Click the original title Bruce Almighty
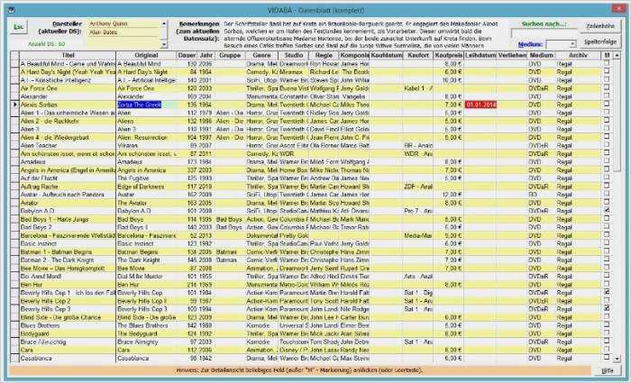Image resolution: width=631 pixels, height=383 pixels. 137,342
